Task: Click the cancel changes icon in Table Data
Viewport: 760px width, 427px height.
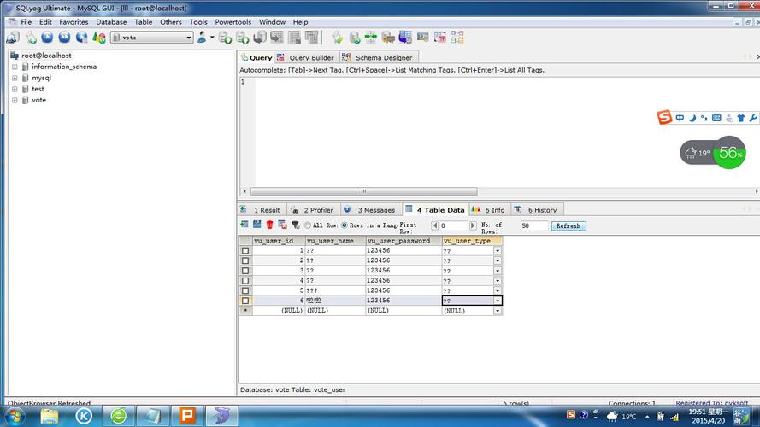Action: click(282, 225)
